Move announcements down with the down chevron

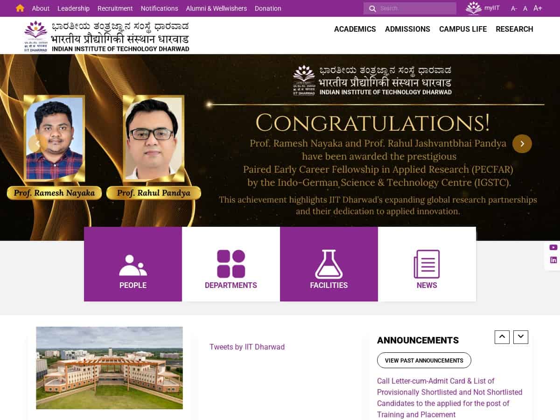[521, 337]
